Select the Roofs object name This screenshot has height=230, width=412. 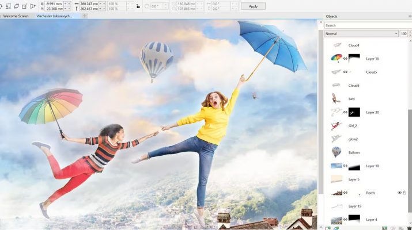point(371,193)
